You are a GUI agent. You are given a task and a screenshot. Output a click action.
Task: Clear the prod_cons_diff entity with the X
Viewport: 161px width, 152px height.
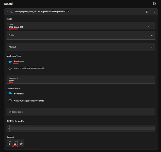(x=148, y=26)
